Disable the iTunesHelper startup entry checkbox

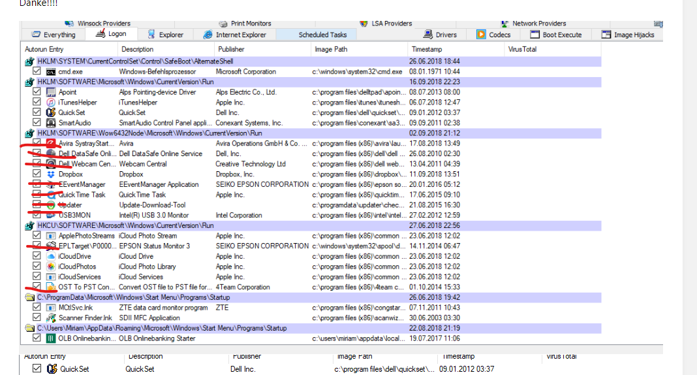pos(37,102)
